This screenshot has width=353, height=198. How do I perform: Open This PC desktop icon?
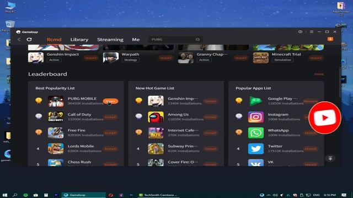tap(10, 7)
